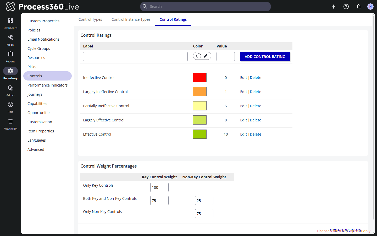Open Languages settings

point(37,140)
